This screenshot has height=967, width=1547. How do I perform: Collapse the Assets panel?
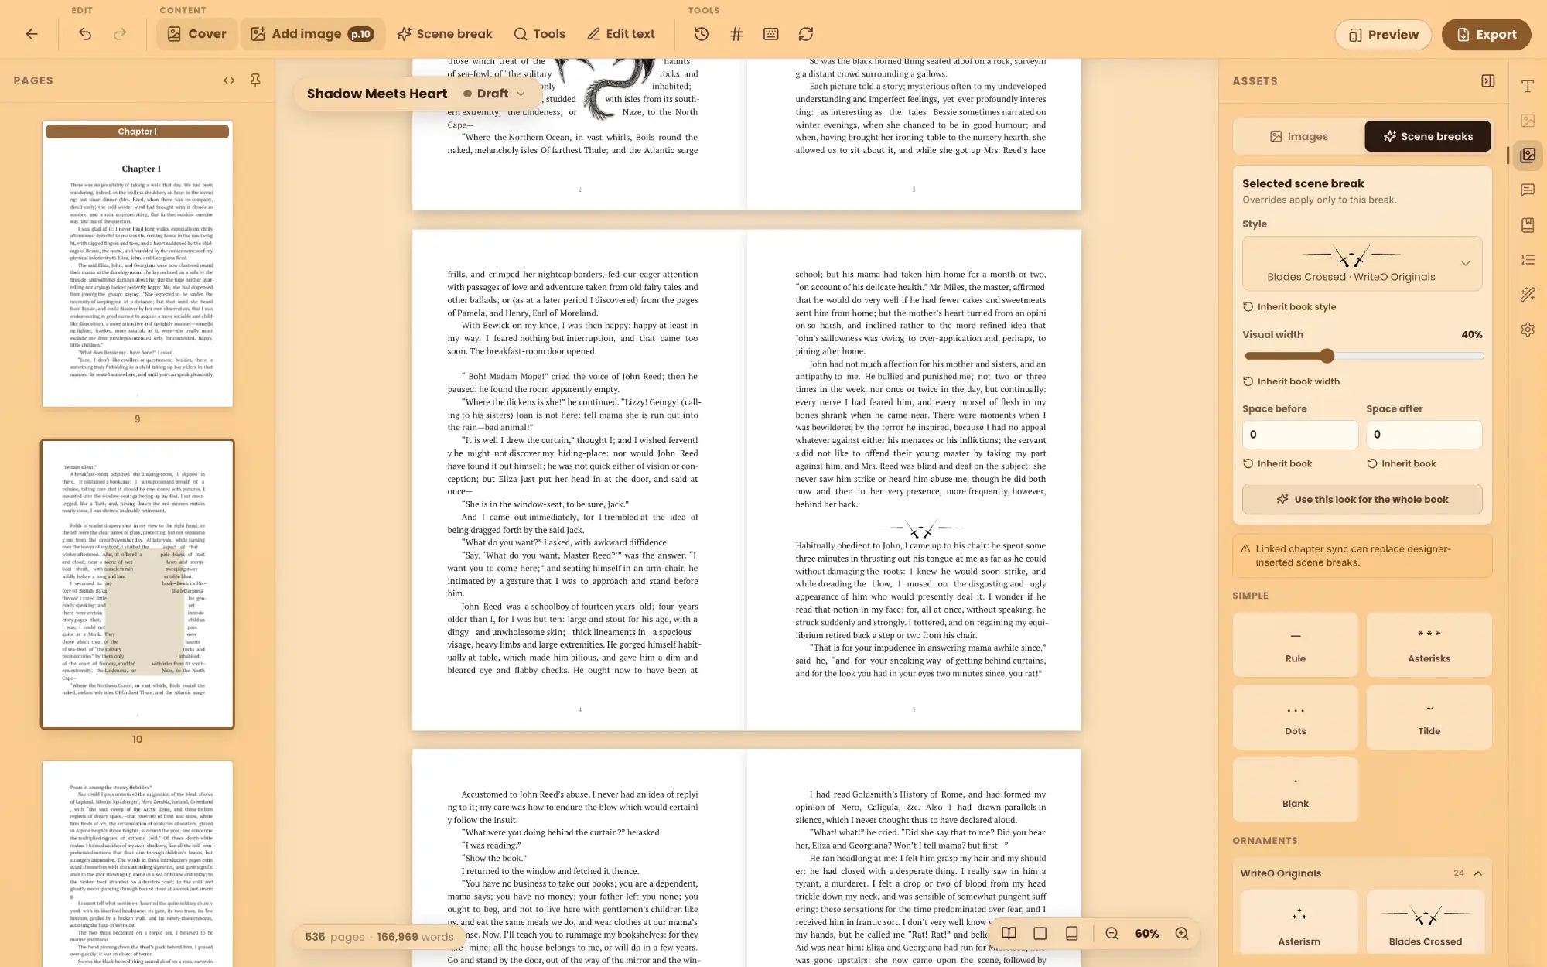(x=1488, y=81)
